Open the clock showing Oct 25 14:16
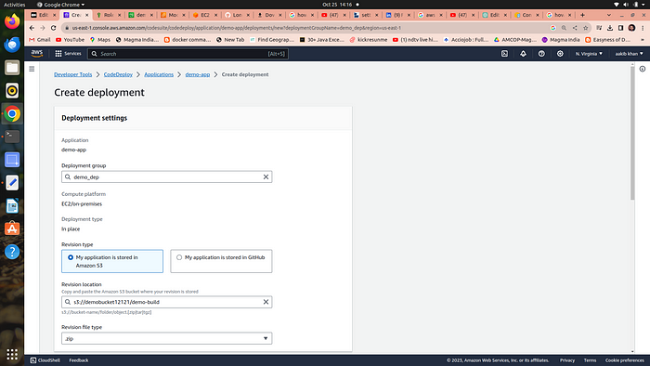 point(337,5)
